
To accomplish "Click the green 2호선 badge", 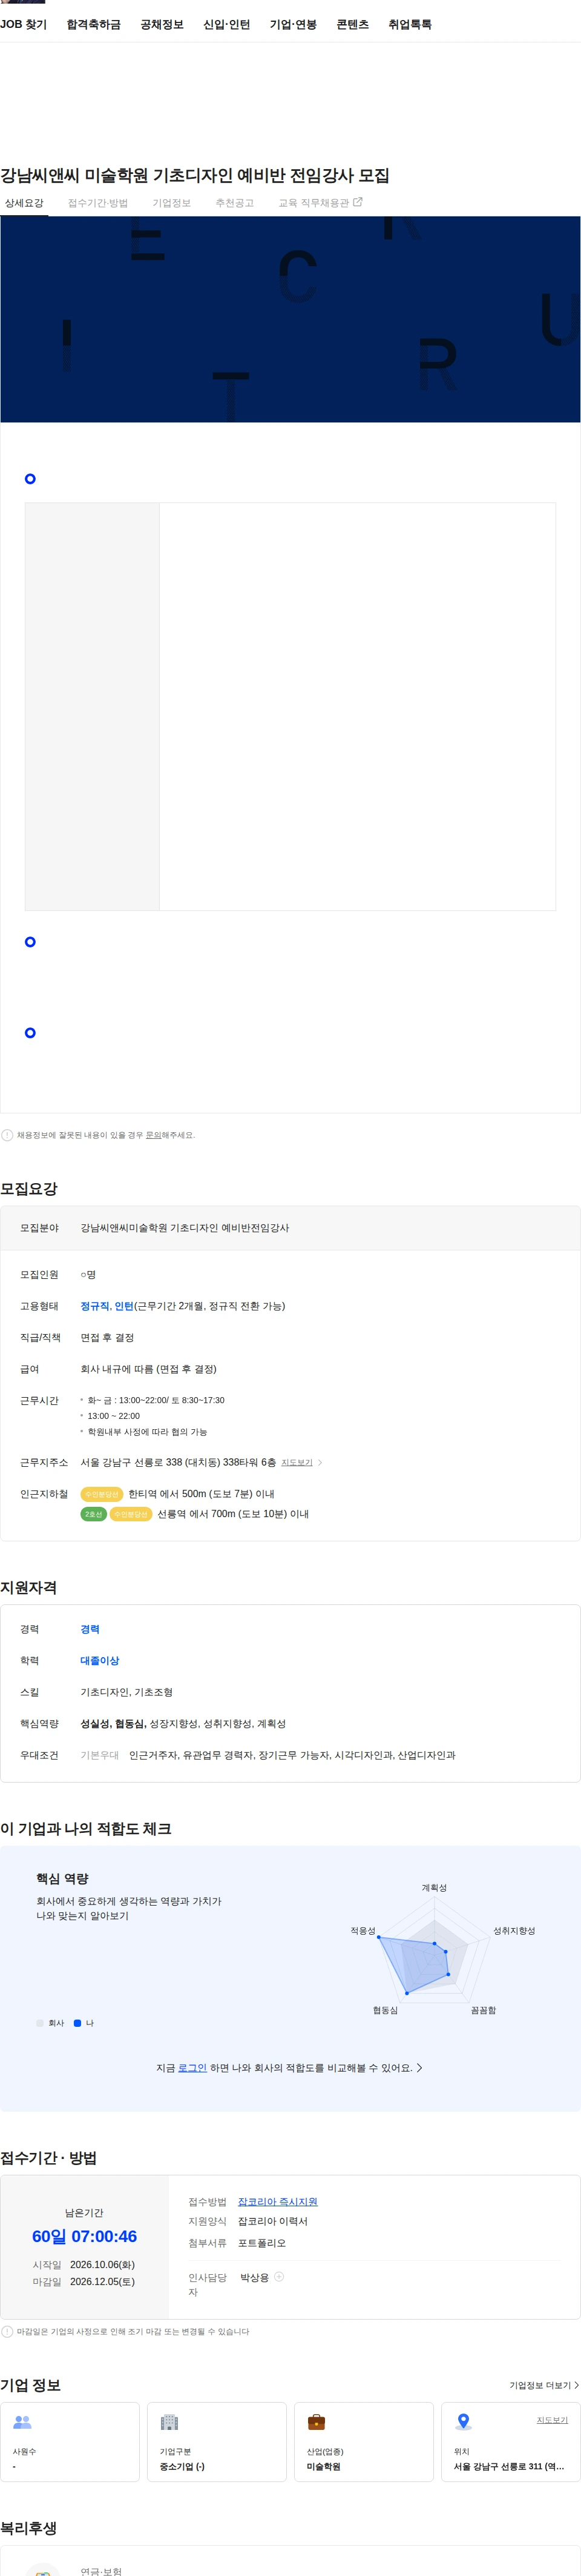I will (x=93, y=1514).
